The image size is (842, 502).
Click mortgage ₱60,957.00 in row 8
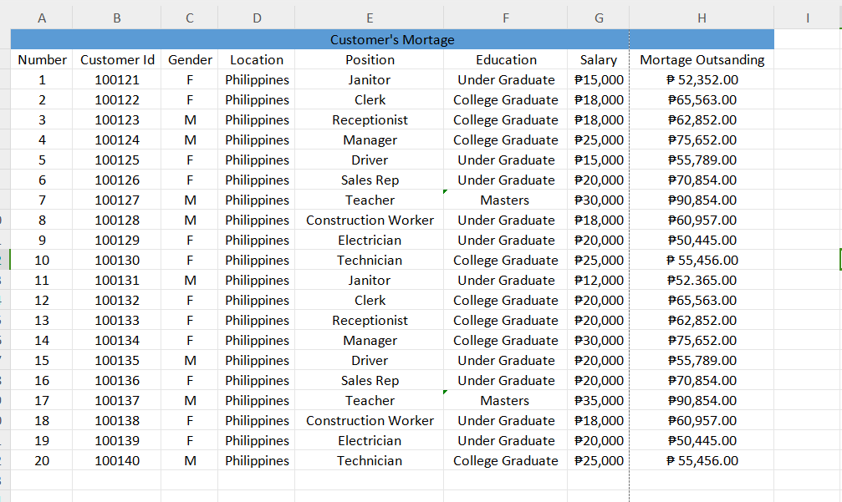(702, 220)
